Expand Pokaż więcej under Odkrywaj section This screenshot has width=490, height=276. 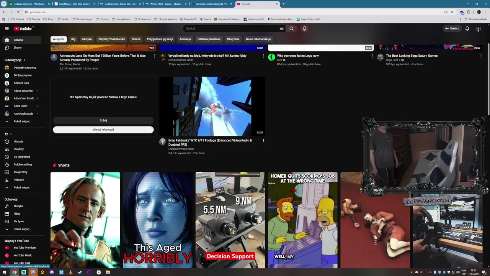[x=22, y=229]
